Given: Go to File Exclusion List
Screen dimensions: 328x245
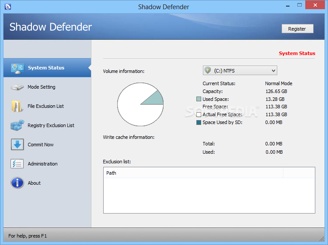Looking at the screenshot, I should [x=45, y=106].
